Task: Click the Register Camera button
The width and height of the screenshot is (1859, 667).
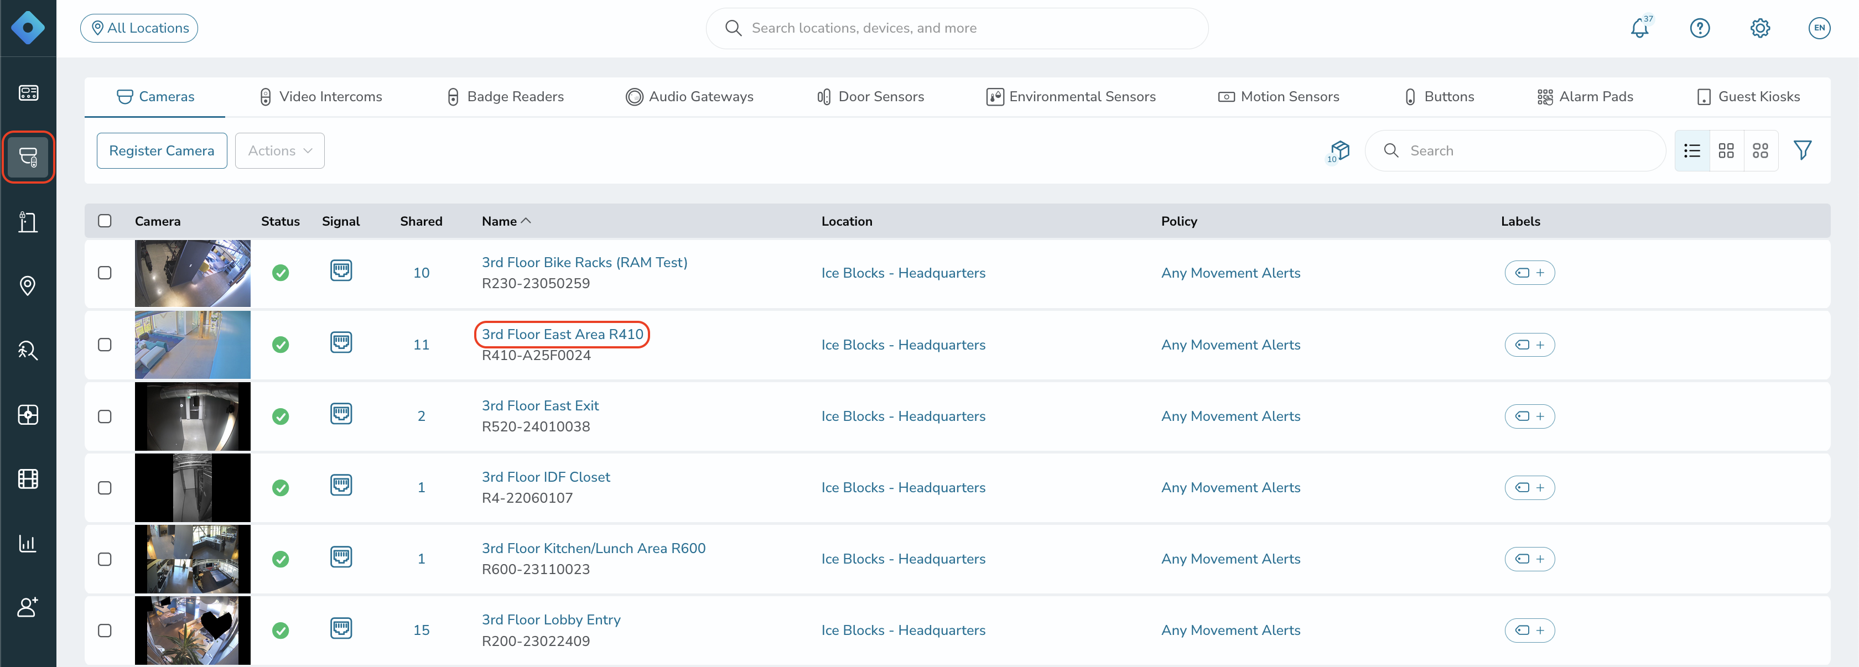Action: point(162,150)
